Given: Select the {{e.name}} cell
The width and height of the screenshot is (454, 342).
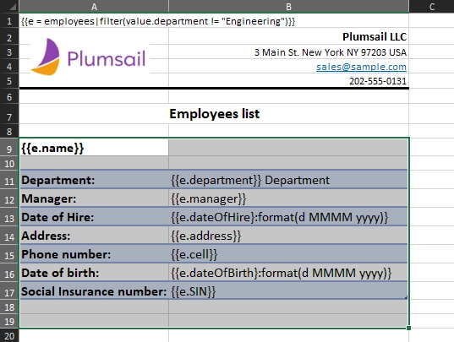Looking at the screenshot, I should coord(94,148).
